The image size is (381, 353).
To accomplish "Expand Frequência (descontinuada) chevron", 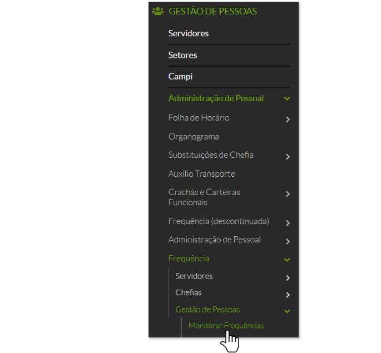I will tap(288, 223).
